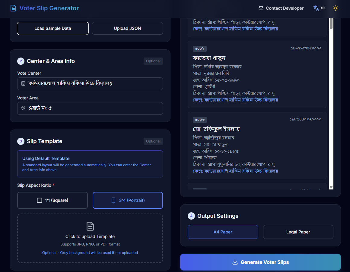350x272 pixels.
Task: Click the download icon on Generate button
Action: pyautogui.click(x=235, y=262)
